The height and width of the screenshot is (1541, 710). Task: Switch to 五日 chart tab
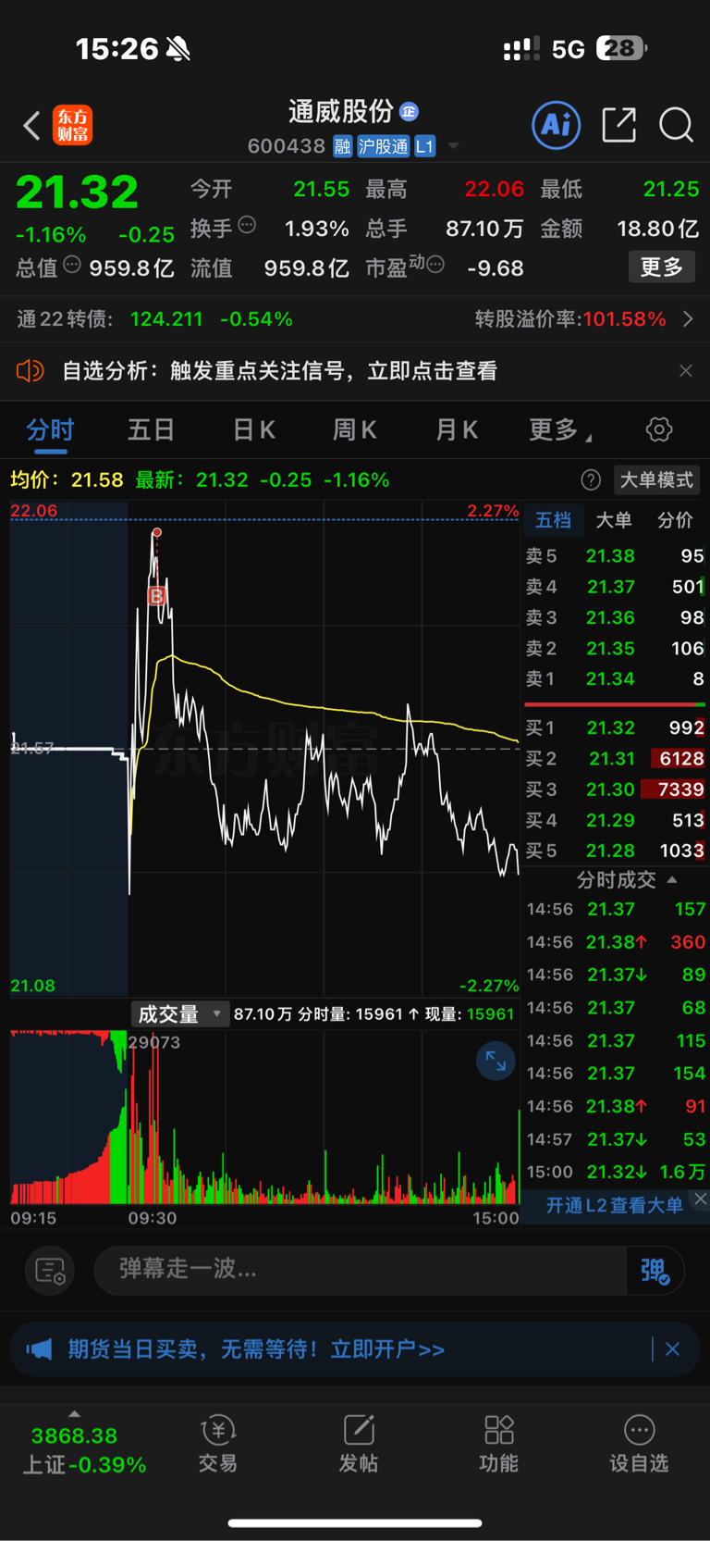(x=151, y=430)
